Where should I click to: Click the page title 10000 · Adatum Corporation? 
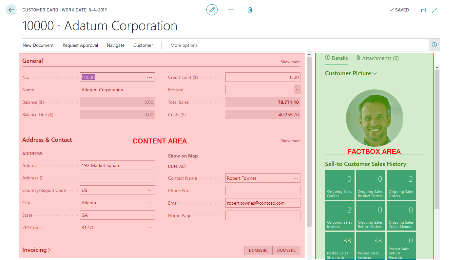click(100, 26)
